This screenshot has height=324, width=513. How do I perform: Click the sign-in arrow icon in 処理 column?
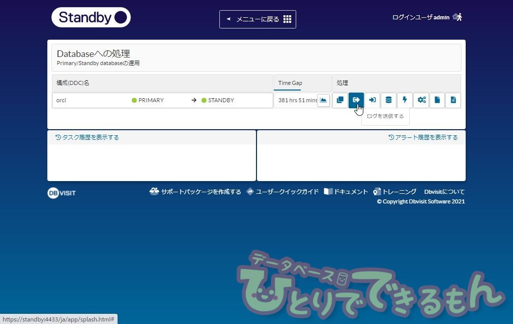373,100
